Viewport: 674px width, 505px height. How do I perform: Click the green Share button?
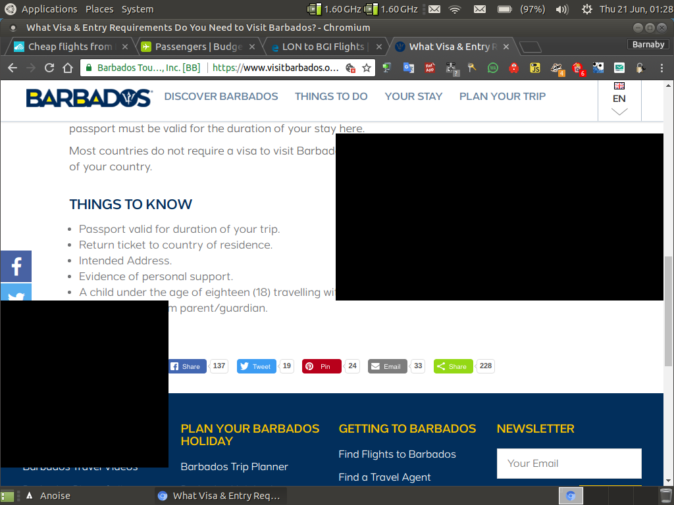coord(453,366)
